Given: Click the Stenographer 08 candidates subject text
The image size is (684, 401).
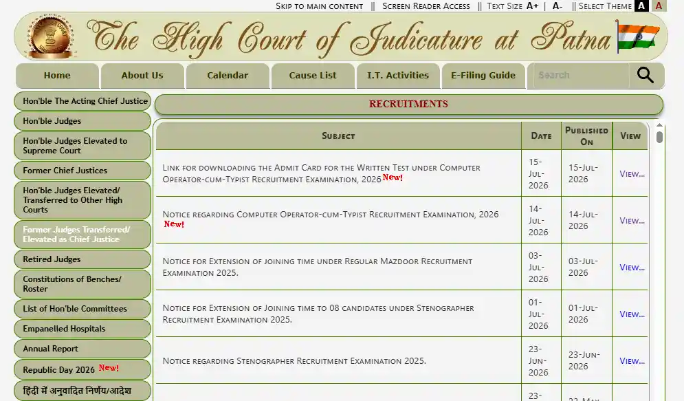Looking at the screenshot, I should point(318,313).
